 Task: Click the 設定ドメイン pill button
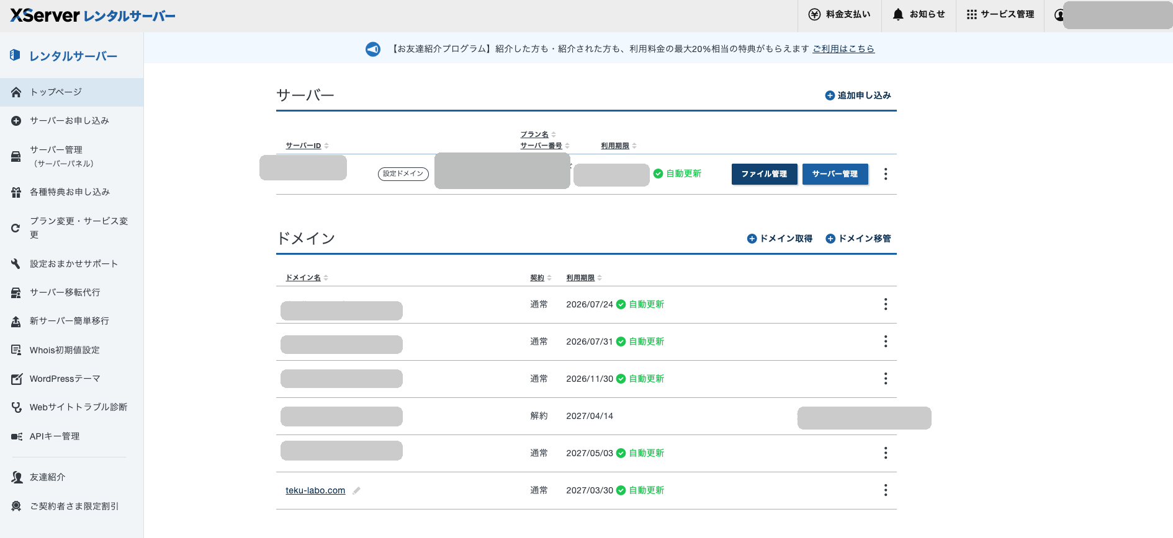pos(403,174)
